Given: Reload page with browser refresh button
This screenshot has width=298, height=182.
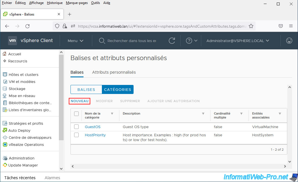Looking at the screenshot, I should pos(27,26).
